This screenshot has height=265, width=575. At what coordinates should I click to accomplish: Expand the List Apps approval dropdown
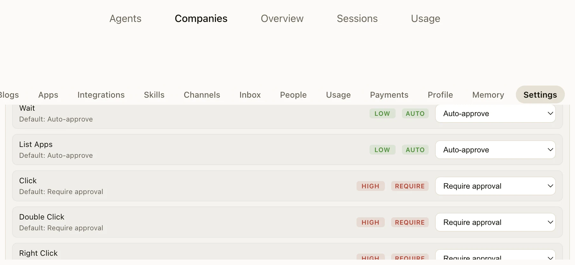coord(495,150)
